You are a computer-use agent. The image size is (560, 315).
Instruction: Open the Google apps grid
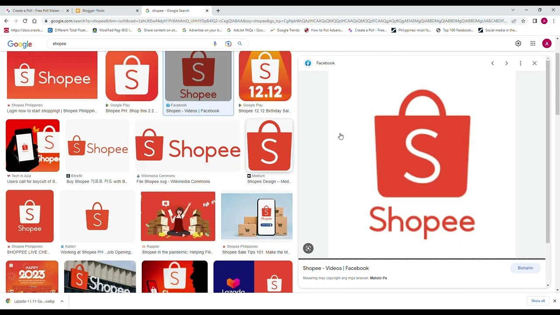pos(533,43)
